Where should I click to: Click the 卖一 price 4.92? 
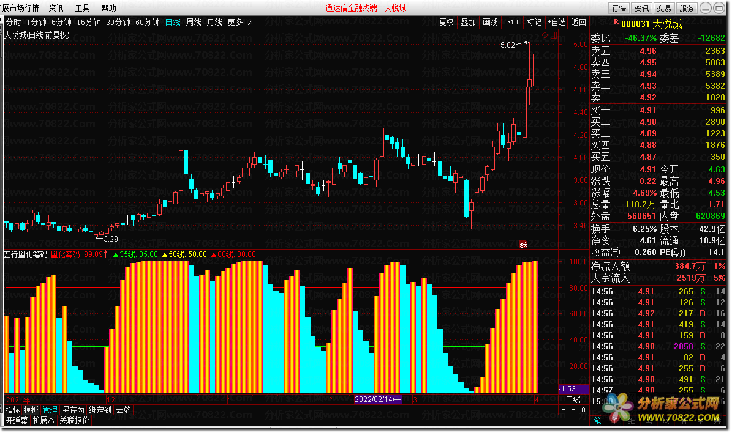pyautogui.click(x=648, y=97)
